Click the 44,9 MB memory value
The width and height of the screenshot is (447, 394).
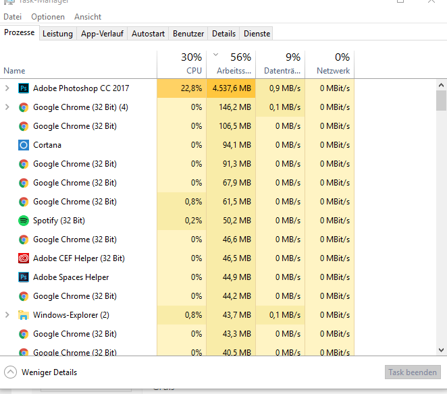[x=237, y=277]
